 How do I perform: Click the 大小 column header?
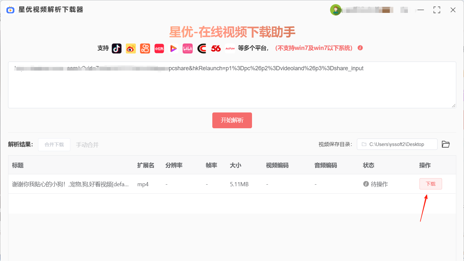pyautogui.click(x=236, y=165)
